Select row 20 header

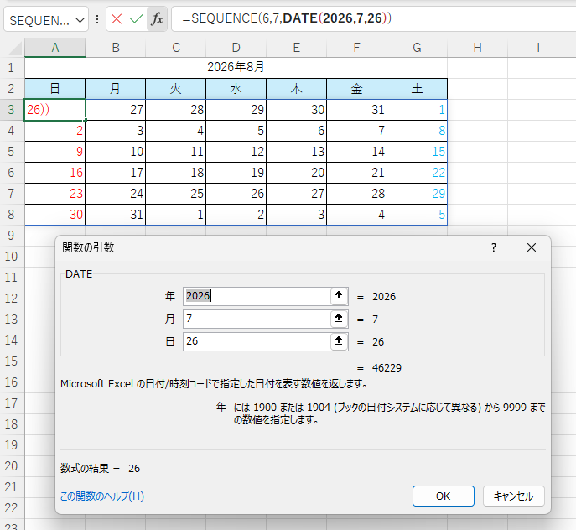pos(12,465)
